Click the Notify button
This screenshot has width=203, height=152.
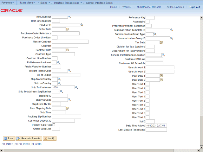click(50, 138)
